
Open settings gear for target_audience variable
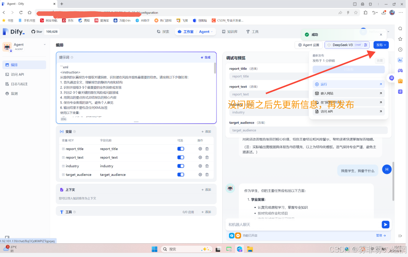(x=200, y=175)
